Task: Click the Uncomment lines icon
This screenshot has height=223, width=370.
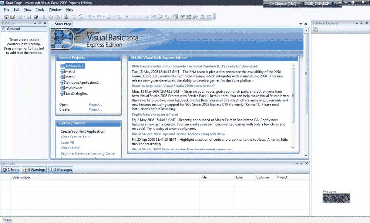Action: pos(81,17)
